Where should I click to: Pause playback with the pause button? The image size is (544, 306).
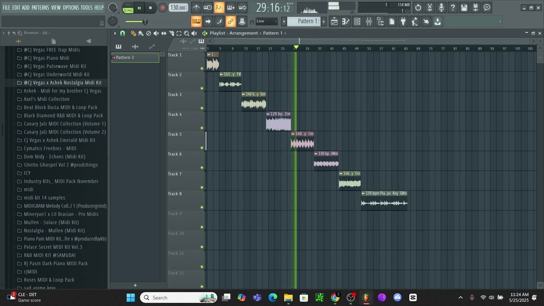pos(139,8)
